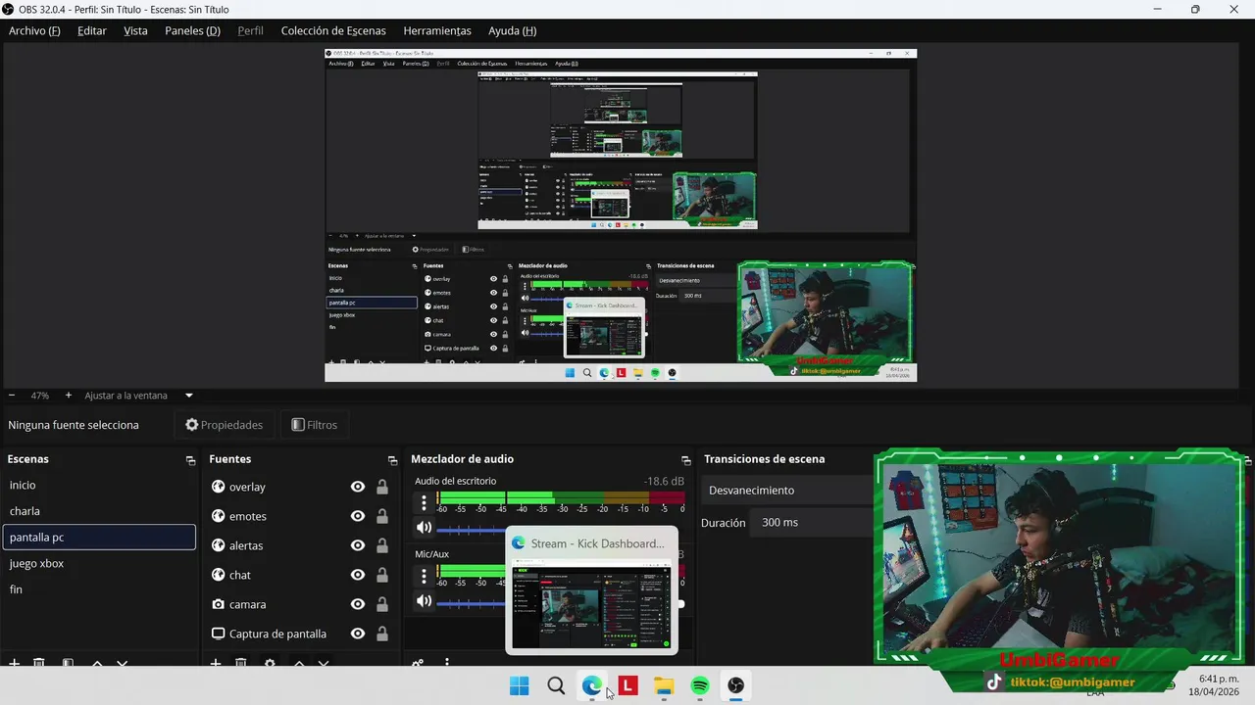Open the Vista menu
Screen dimensions: 1255x705
(135, 30)
